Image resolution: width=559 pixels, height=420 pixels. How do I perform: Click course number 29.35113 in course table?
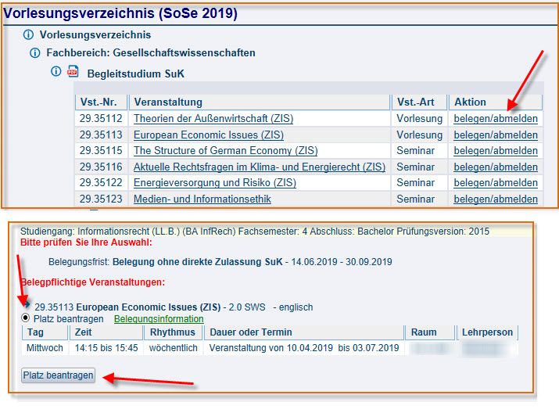pos(101,135)
